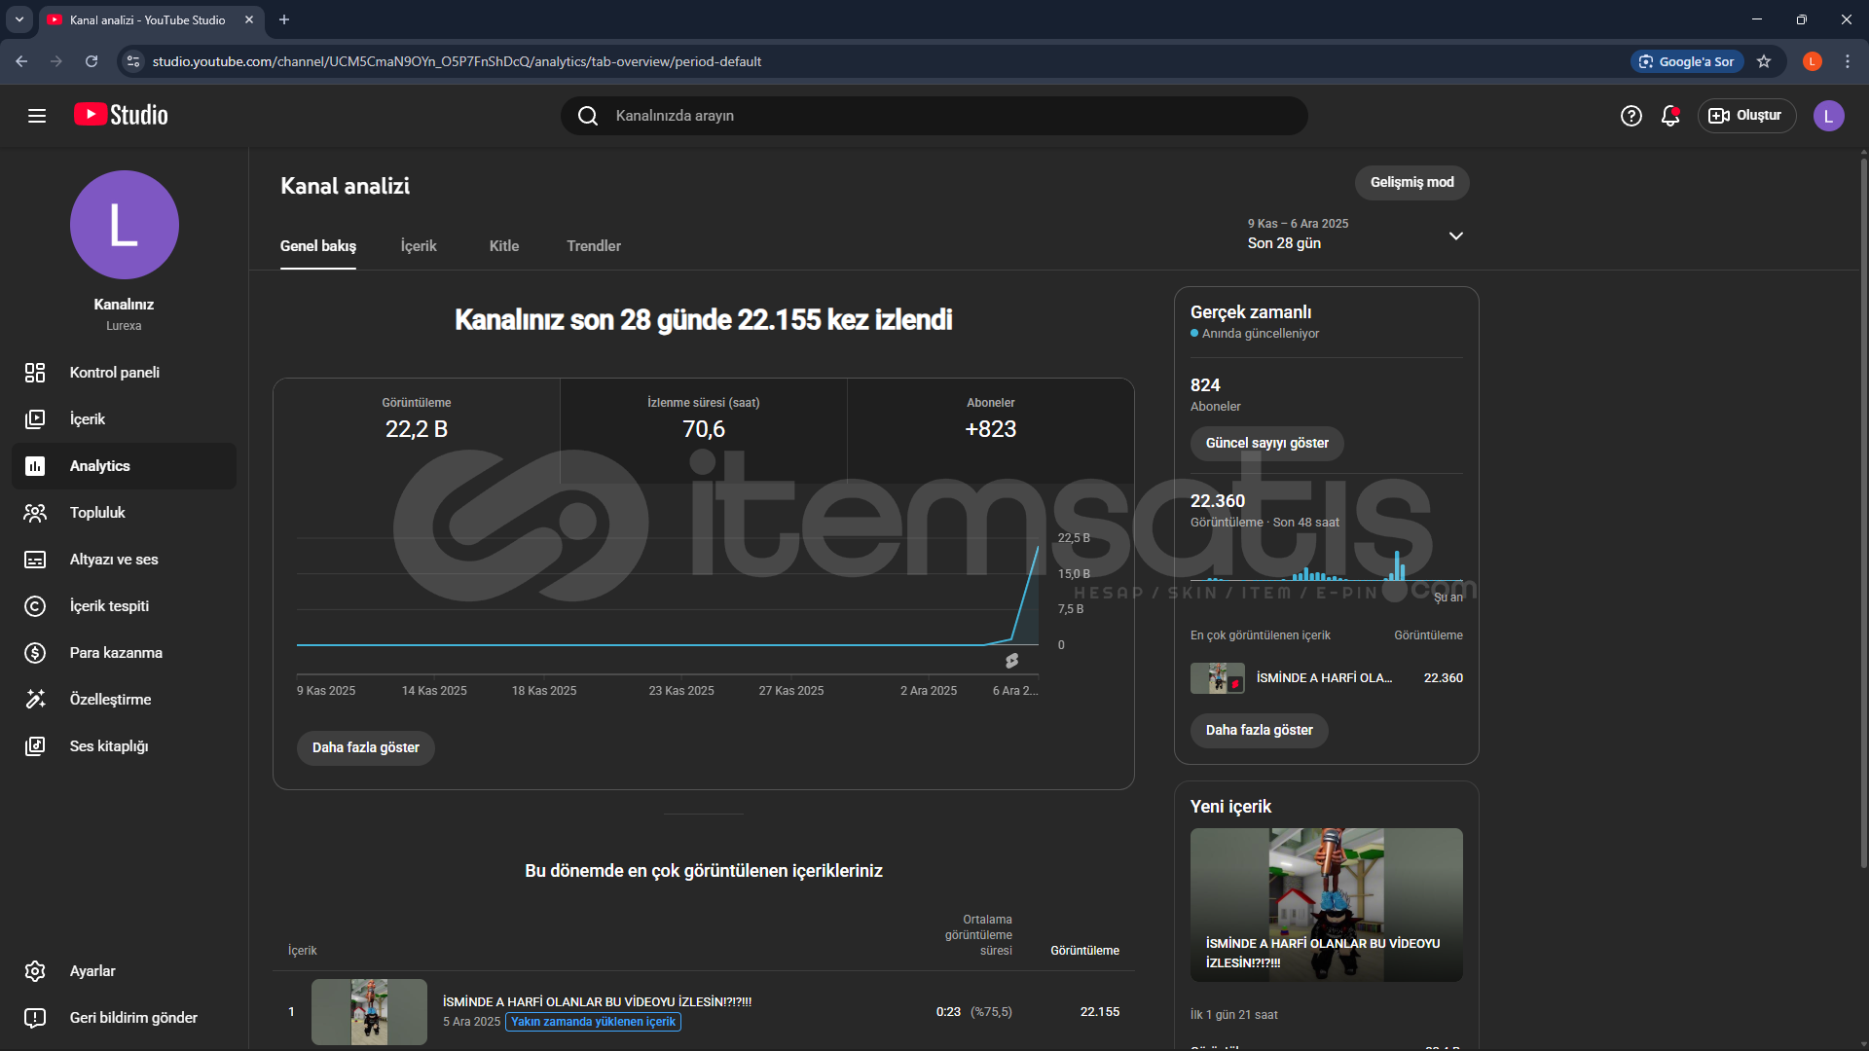
Task: Click Güncel sayıyı göster button
Action: [x=1266, y=443]
